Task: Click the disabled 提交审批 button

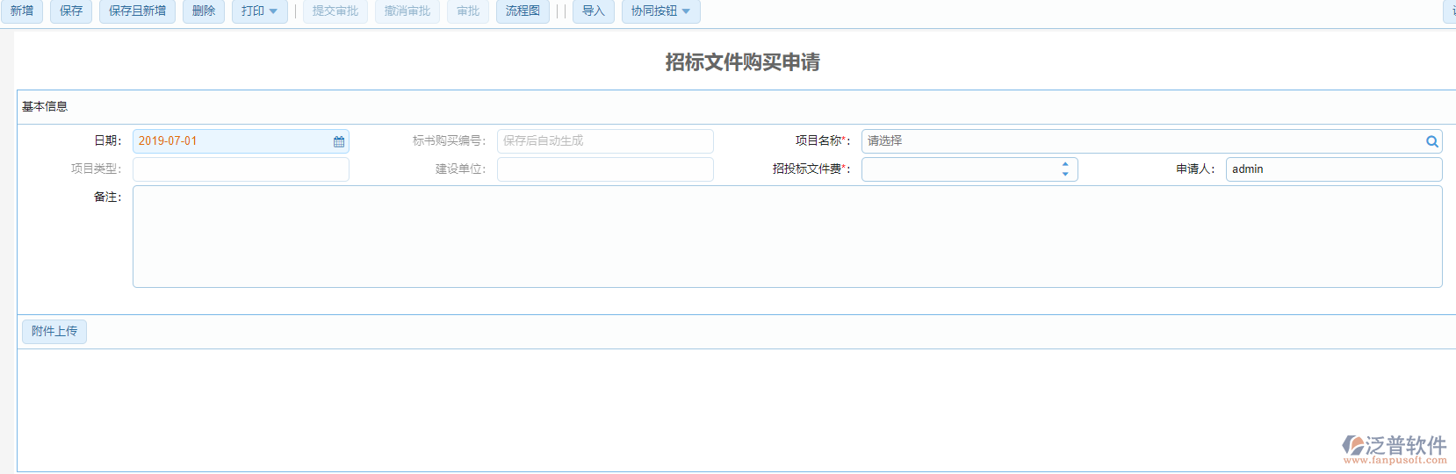Action: point(335,11)
